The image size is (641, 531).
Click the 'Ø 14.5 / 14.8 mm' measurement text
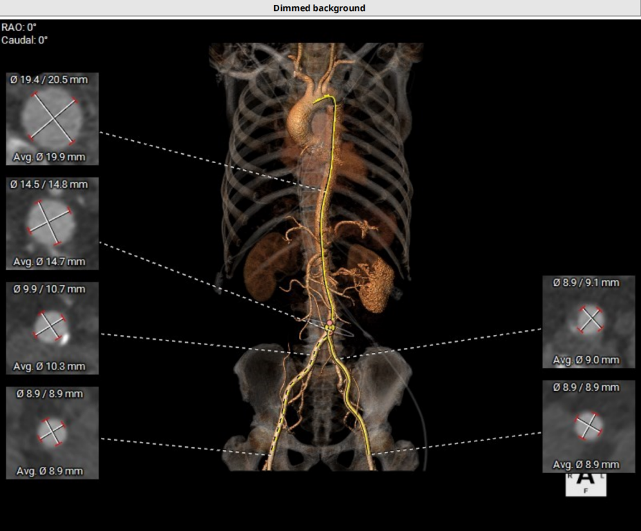coord(49,184)
